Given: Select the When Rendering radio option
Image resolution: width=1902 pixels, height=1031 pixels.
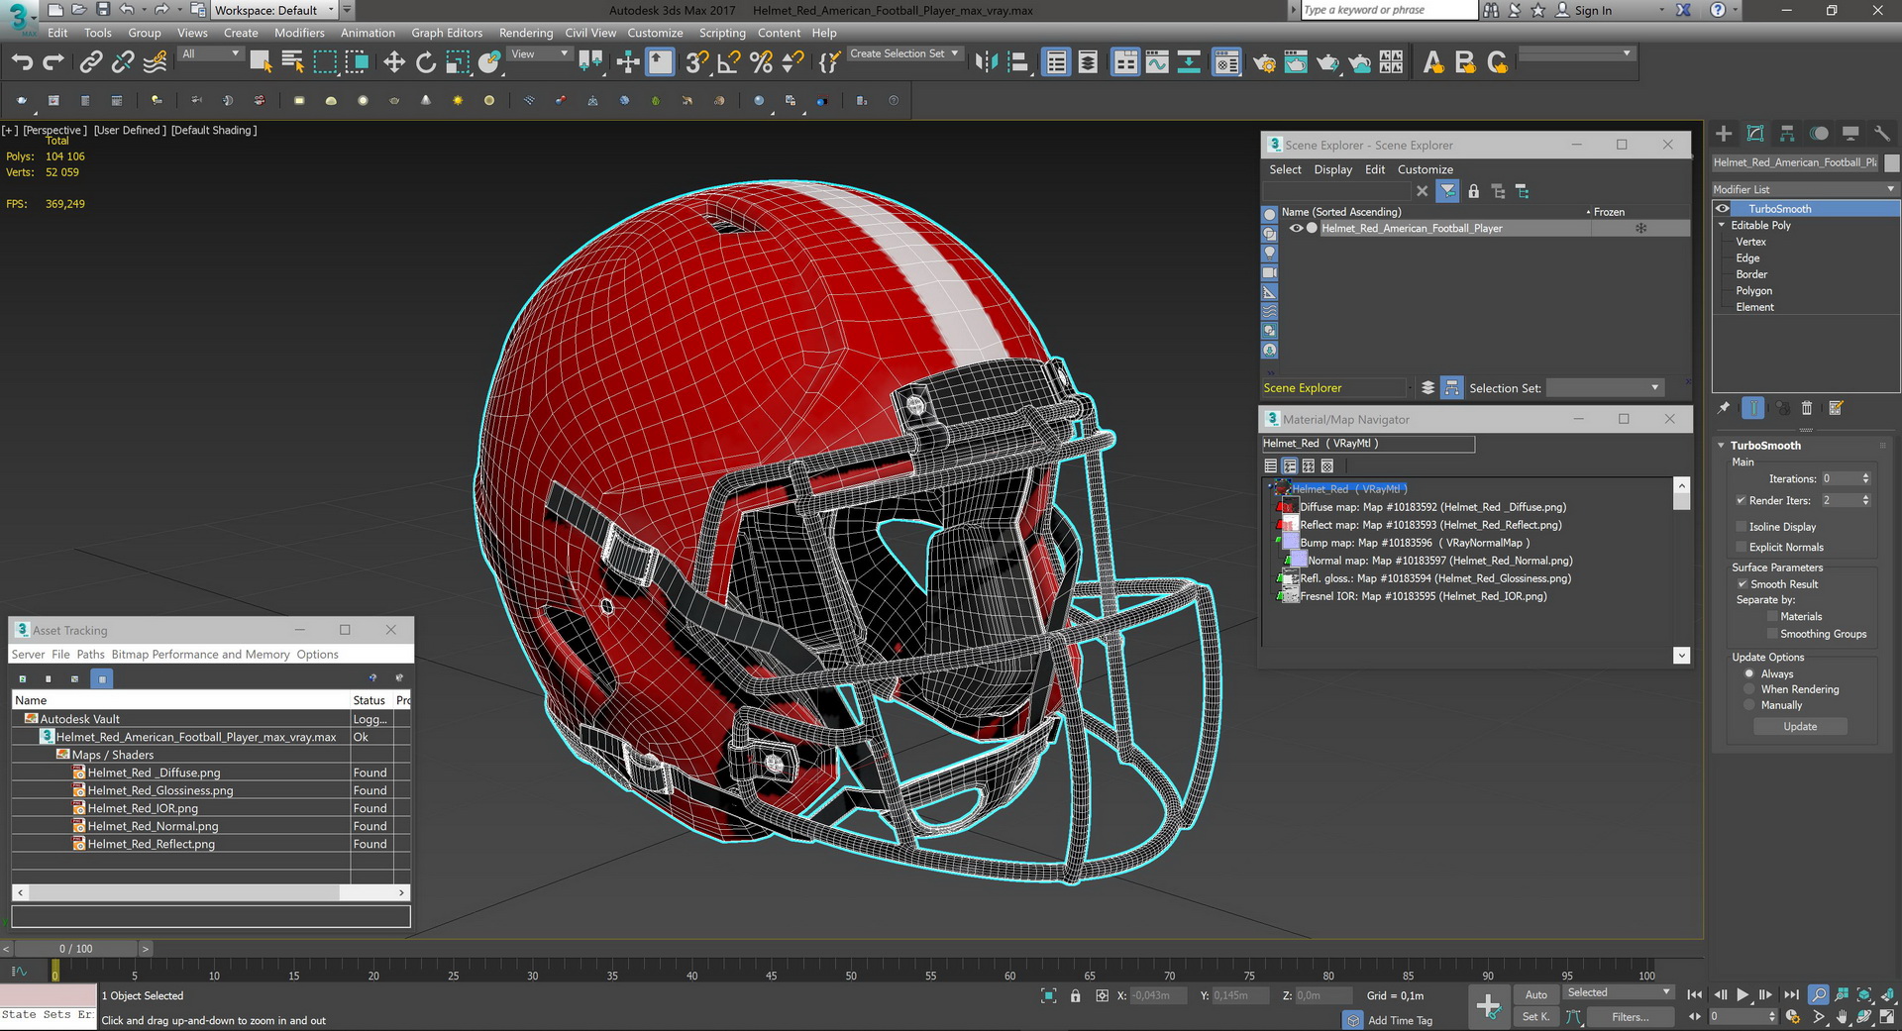Looking at the screenshot, I should click(x=1749, y=689).
